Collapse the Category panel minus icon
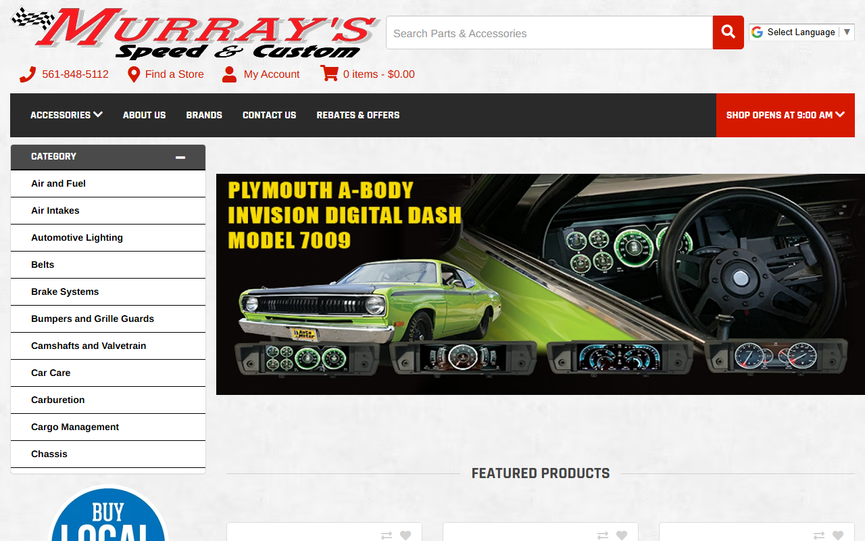Image resolution: width=865 pixels, height=541 pixels. click(180, 157)
